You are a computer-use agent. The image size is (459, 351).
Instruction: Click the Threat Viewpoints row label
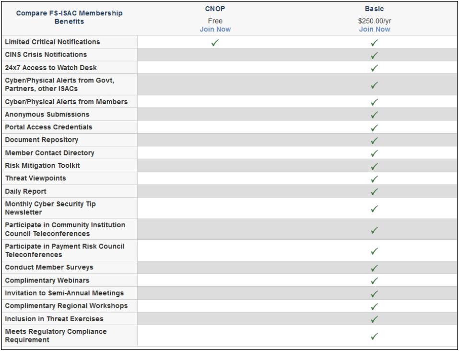coord(35,178)
